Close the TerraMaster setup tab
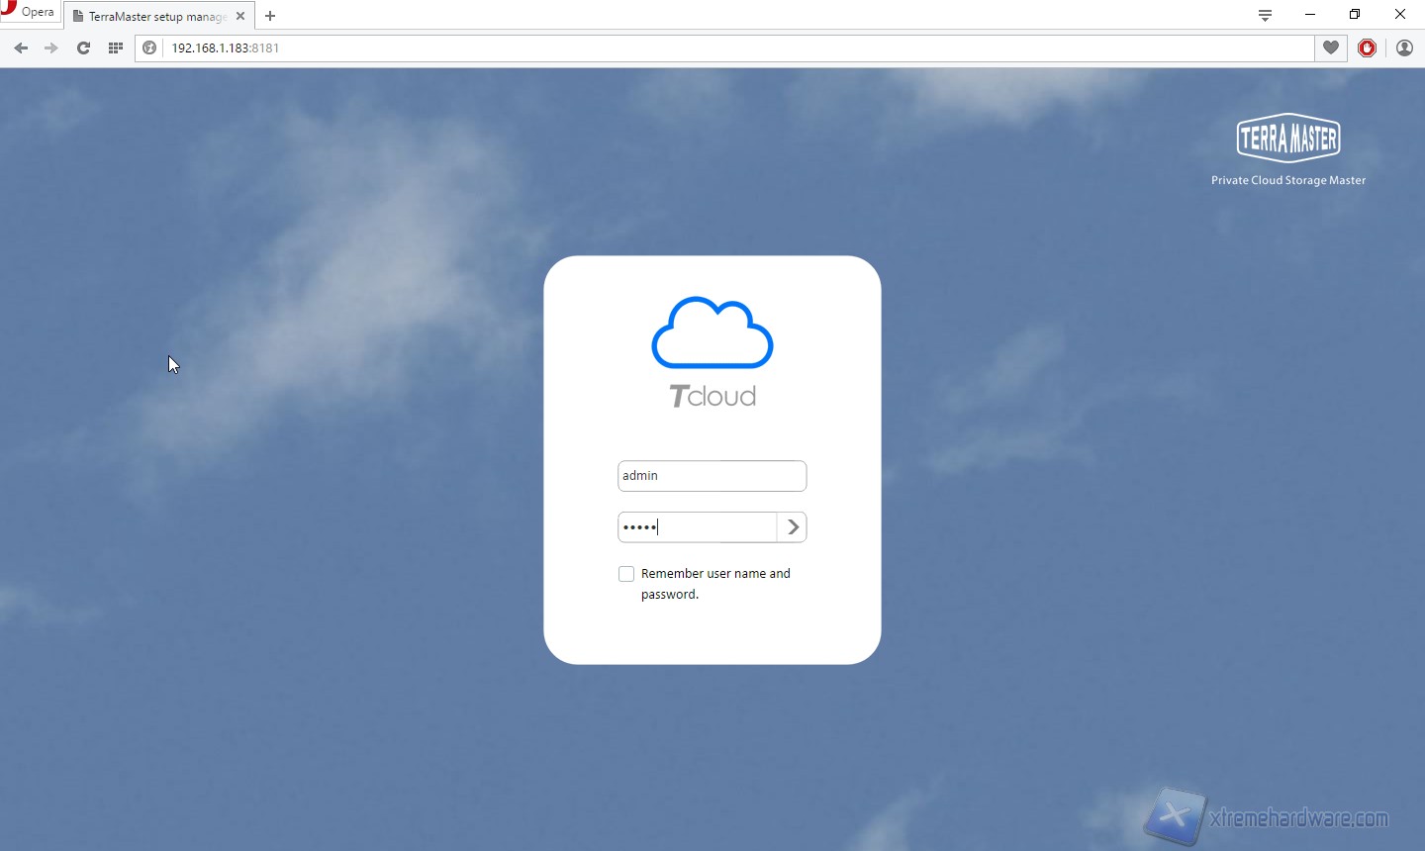This screenshot has height=851, width=1425. [240, 16]
